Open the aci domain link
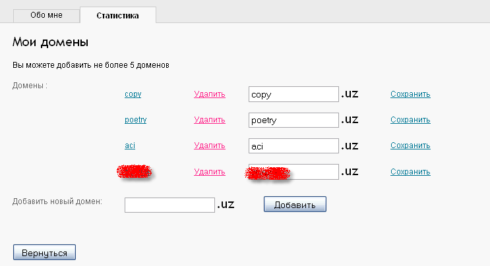This screenshot has height=266, width=490. (x=130, y=146)
